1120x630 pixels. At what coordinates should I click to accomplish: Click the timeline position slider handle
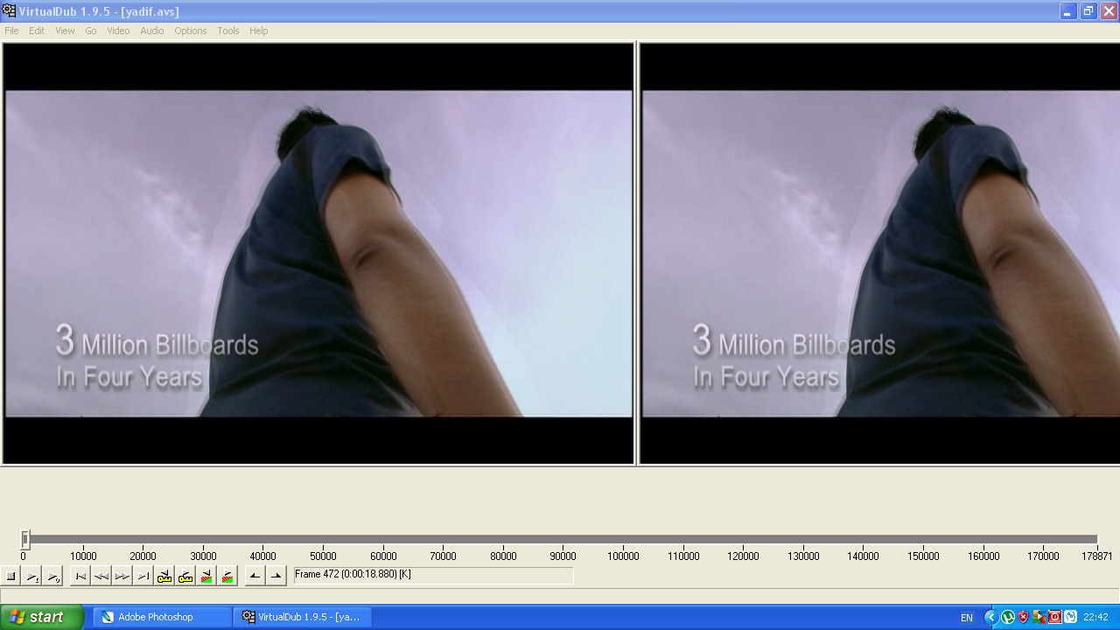25,540
